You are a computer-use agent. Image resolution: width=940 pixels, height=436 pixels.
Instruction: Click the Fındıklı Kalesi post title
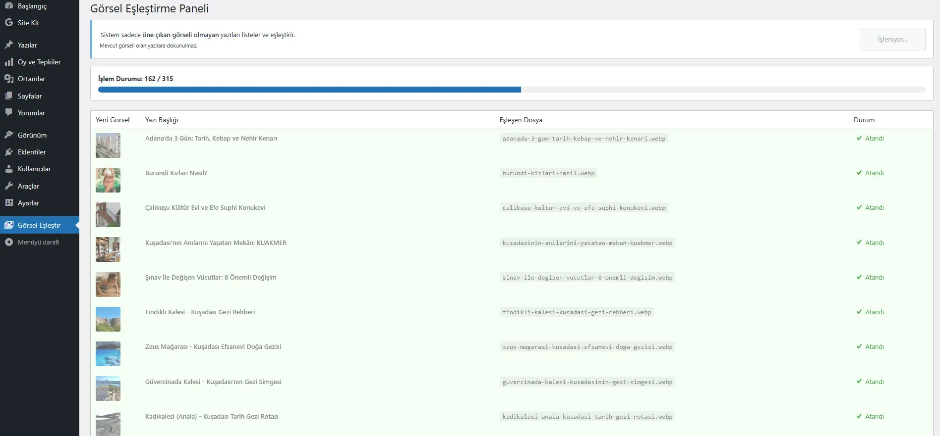click(x=200, y=312)
